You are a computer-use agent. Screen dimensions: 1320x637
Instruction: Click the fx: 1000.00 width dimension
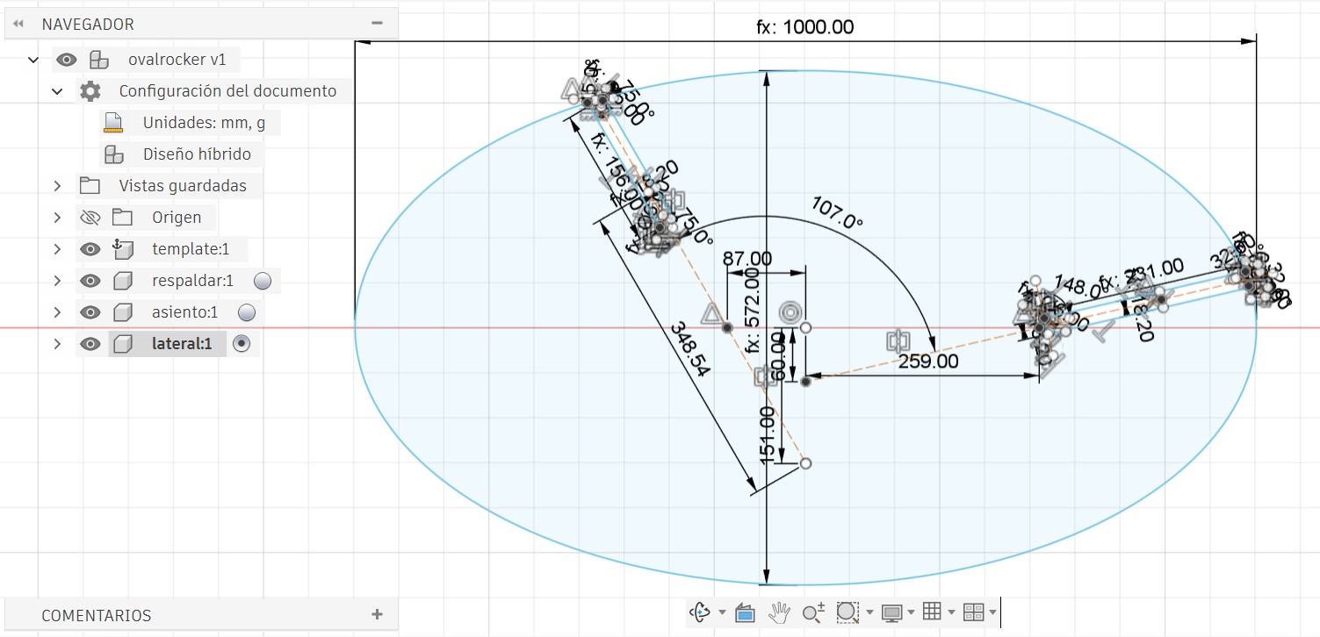(x=805, y=27)
